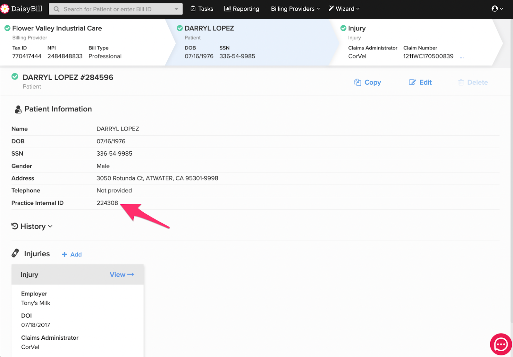Click the ellipsis after the claim number

(462, 57)
